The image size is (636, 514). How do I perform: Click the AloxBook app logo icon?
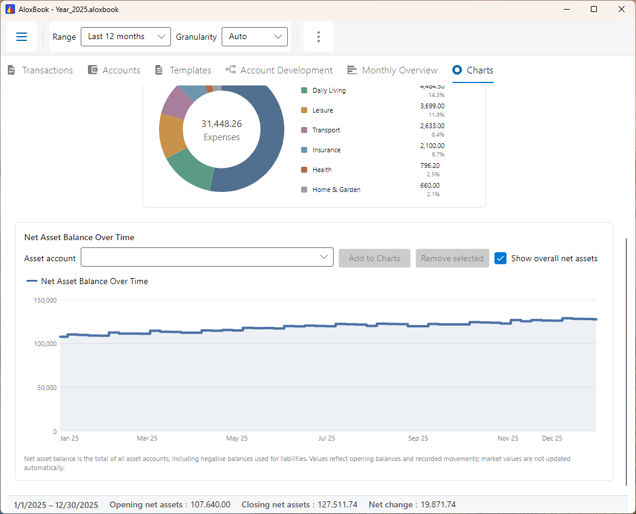coord(10,9)
